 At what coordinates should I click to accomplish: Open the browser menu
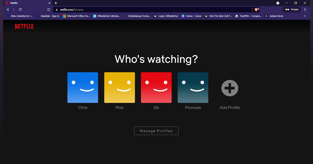[305, 9]
